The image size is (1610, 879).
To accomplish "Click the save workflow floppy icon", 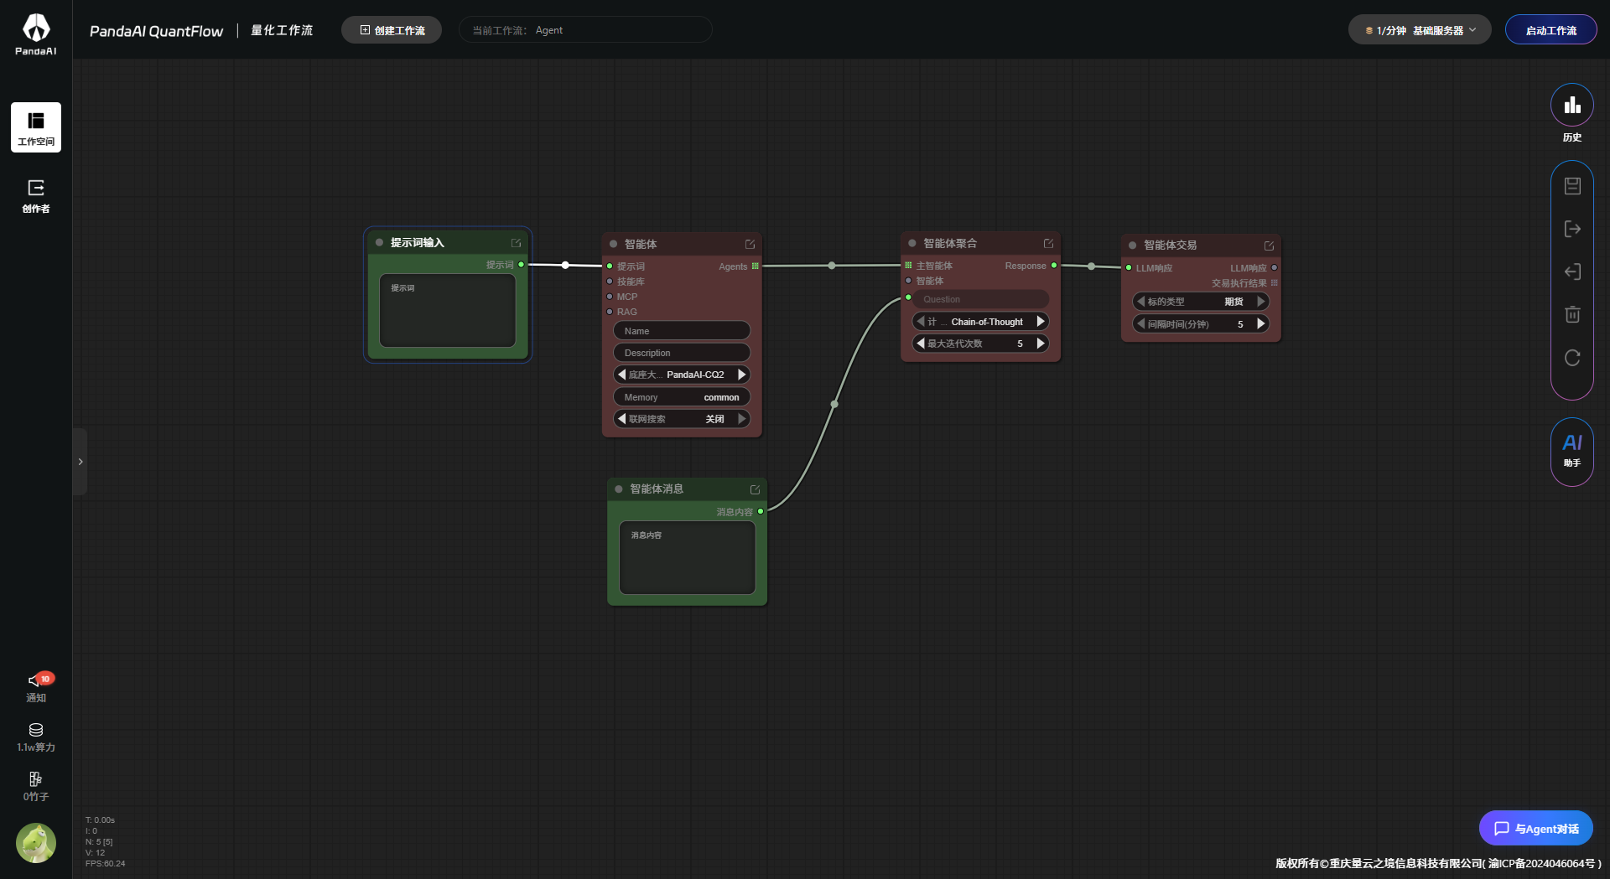I will point(1572,186).
